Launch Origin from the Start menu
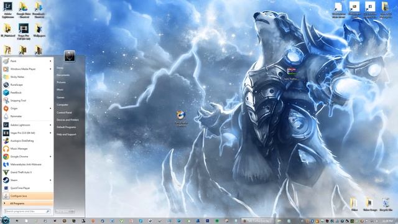Viewport: 398px width, 224px height. [x=27, y=108]
